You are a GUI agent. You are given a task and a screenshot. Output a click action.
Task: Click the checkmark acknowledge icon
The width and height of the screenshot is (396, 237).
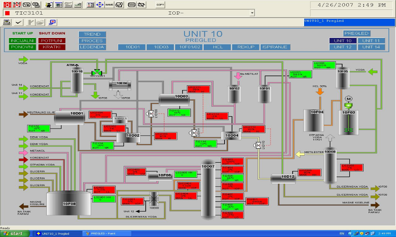click(18, 22)
